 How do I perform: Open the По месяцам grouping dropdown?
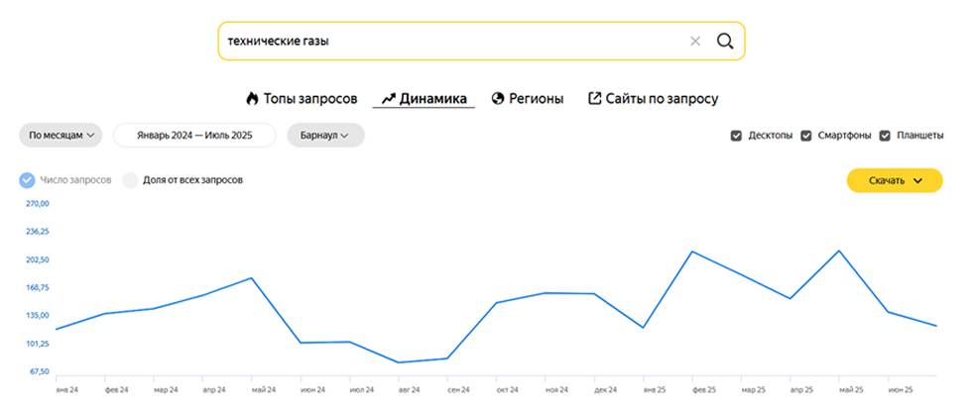click(x=61, y=136)
